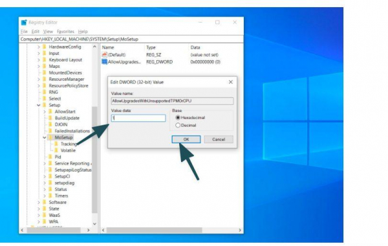Select the Maps folder icon
Viewport: 388px width, 246px height.
[x=45, y=67]
